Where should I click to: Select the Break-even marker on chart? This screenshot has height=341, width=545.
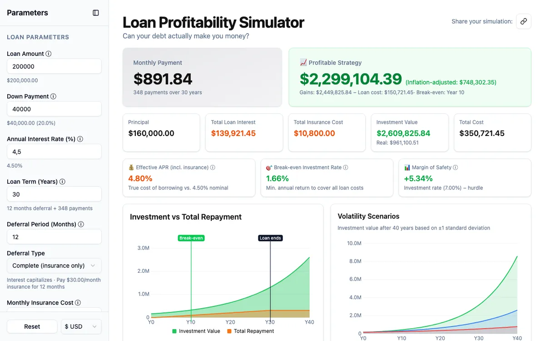[191, 238]
